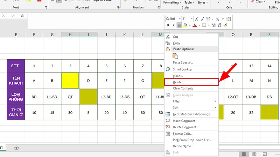This screenshot has width=280, height=157.
Task: Apply Percent Style from mini toolbar
Action: [x=217, y=19]
